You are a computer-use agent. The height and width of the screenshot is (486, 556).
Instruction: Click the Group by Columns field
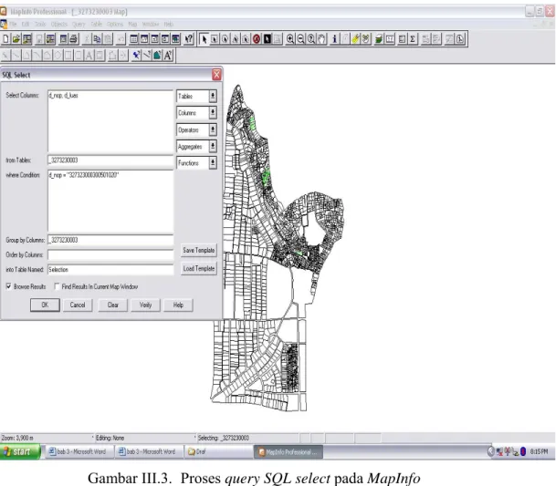pyautogui.click(x=110, y=240)
